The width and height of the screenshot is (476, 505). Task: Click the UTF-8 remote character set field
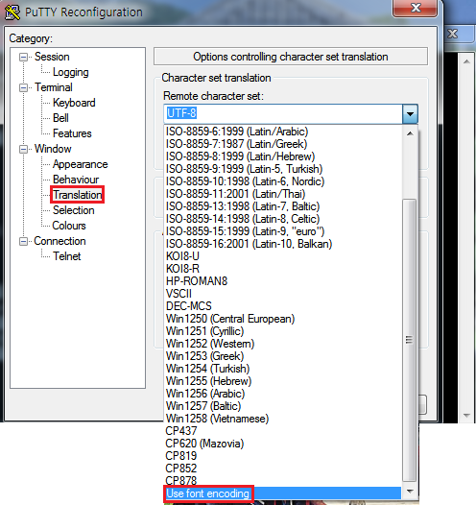[283, 113]
